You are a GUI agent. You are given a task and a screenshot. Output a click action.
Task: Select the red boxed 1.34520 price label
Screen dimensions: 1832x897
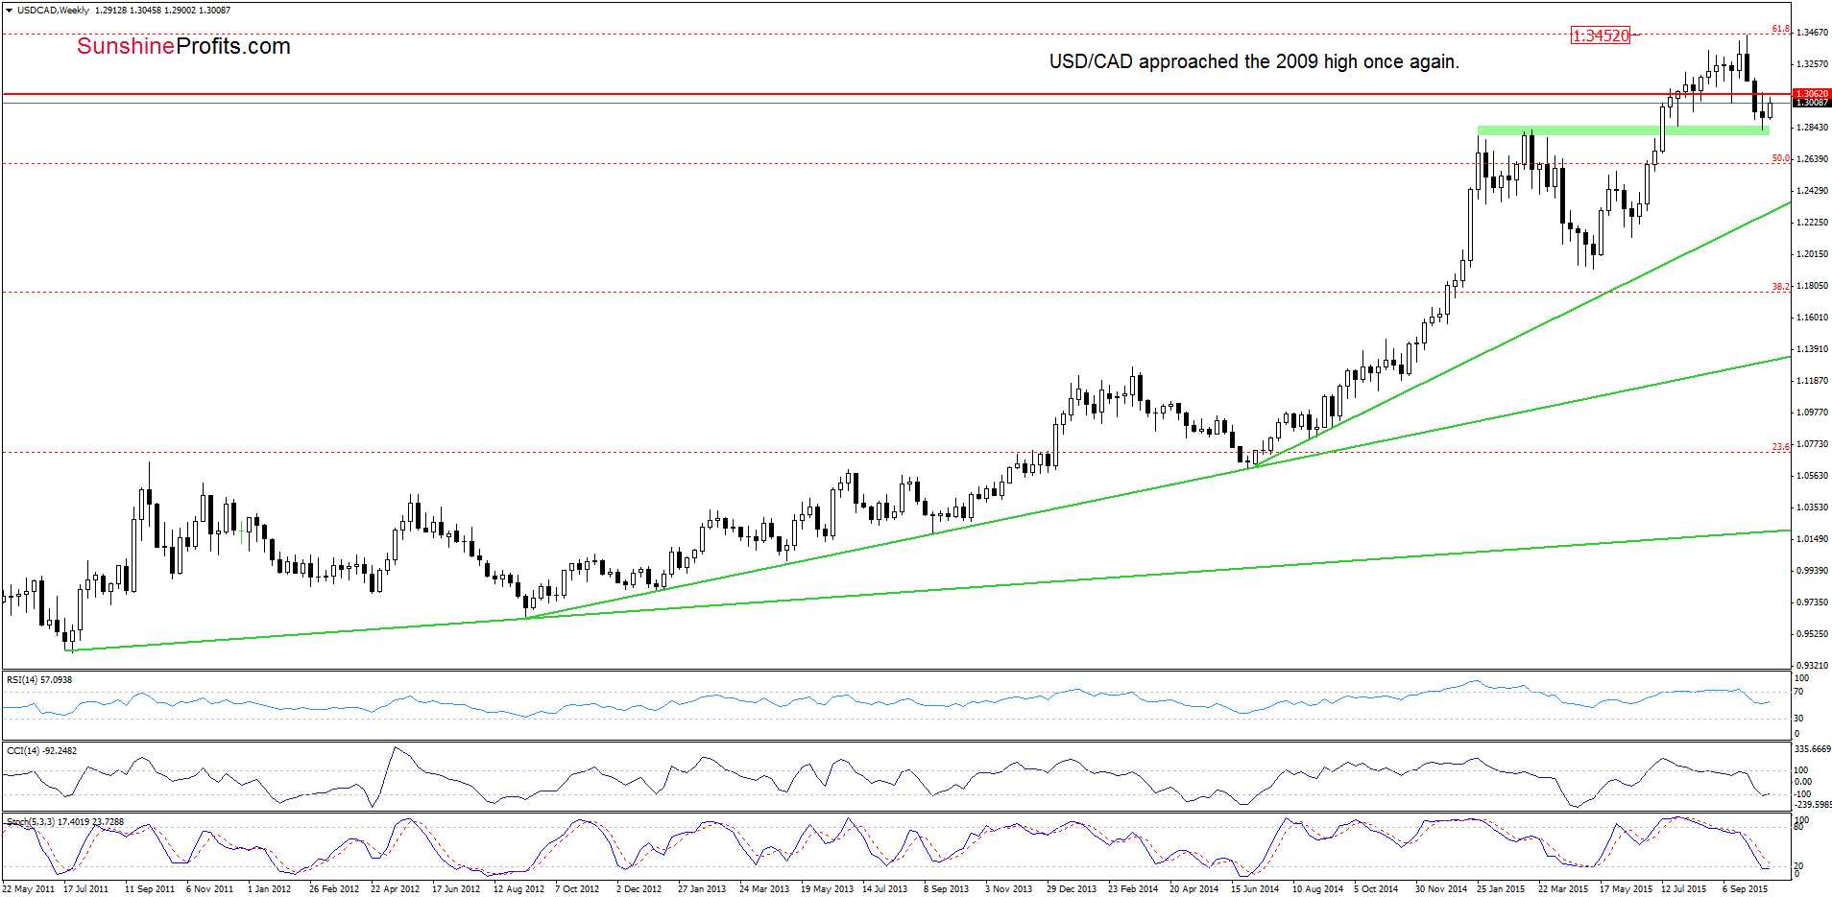pos(1601,35)
